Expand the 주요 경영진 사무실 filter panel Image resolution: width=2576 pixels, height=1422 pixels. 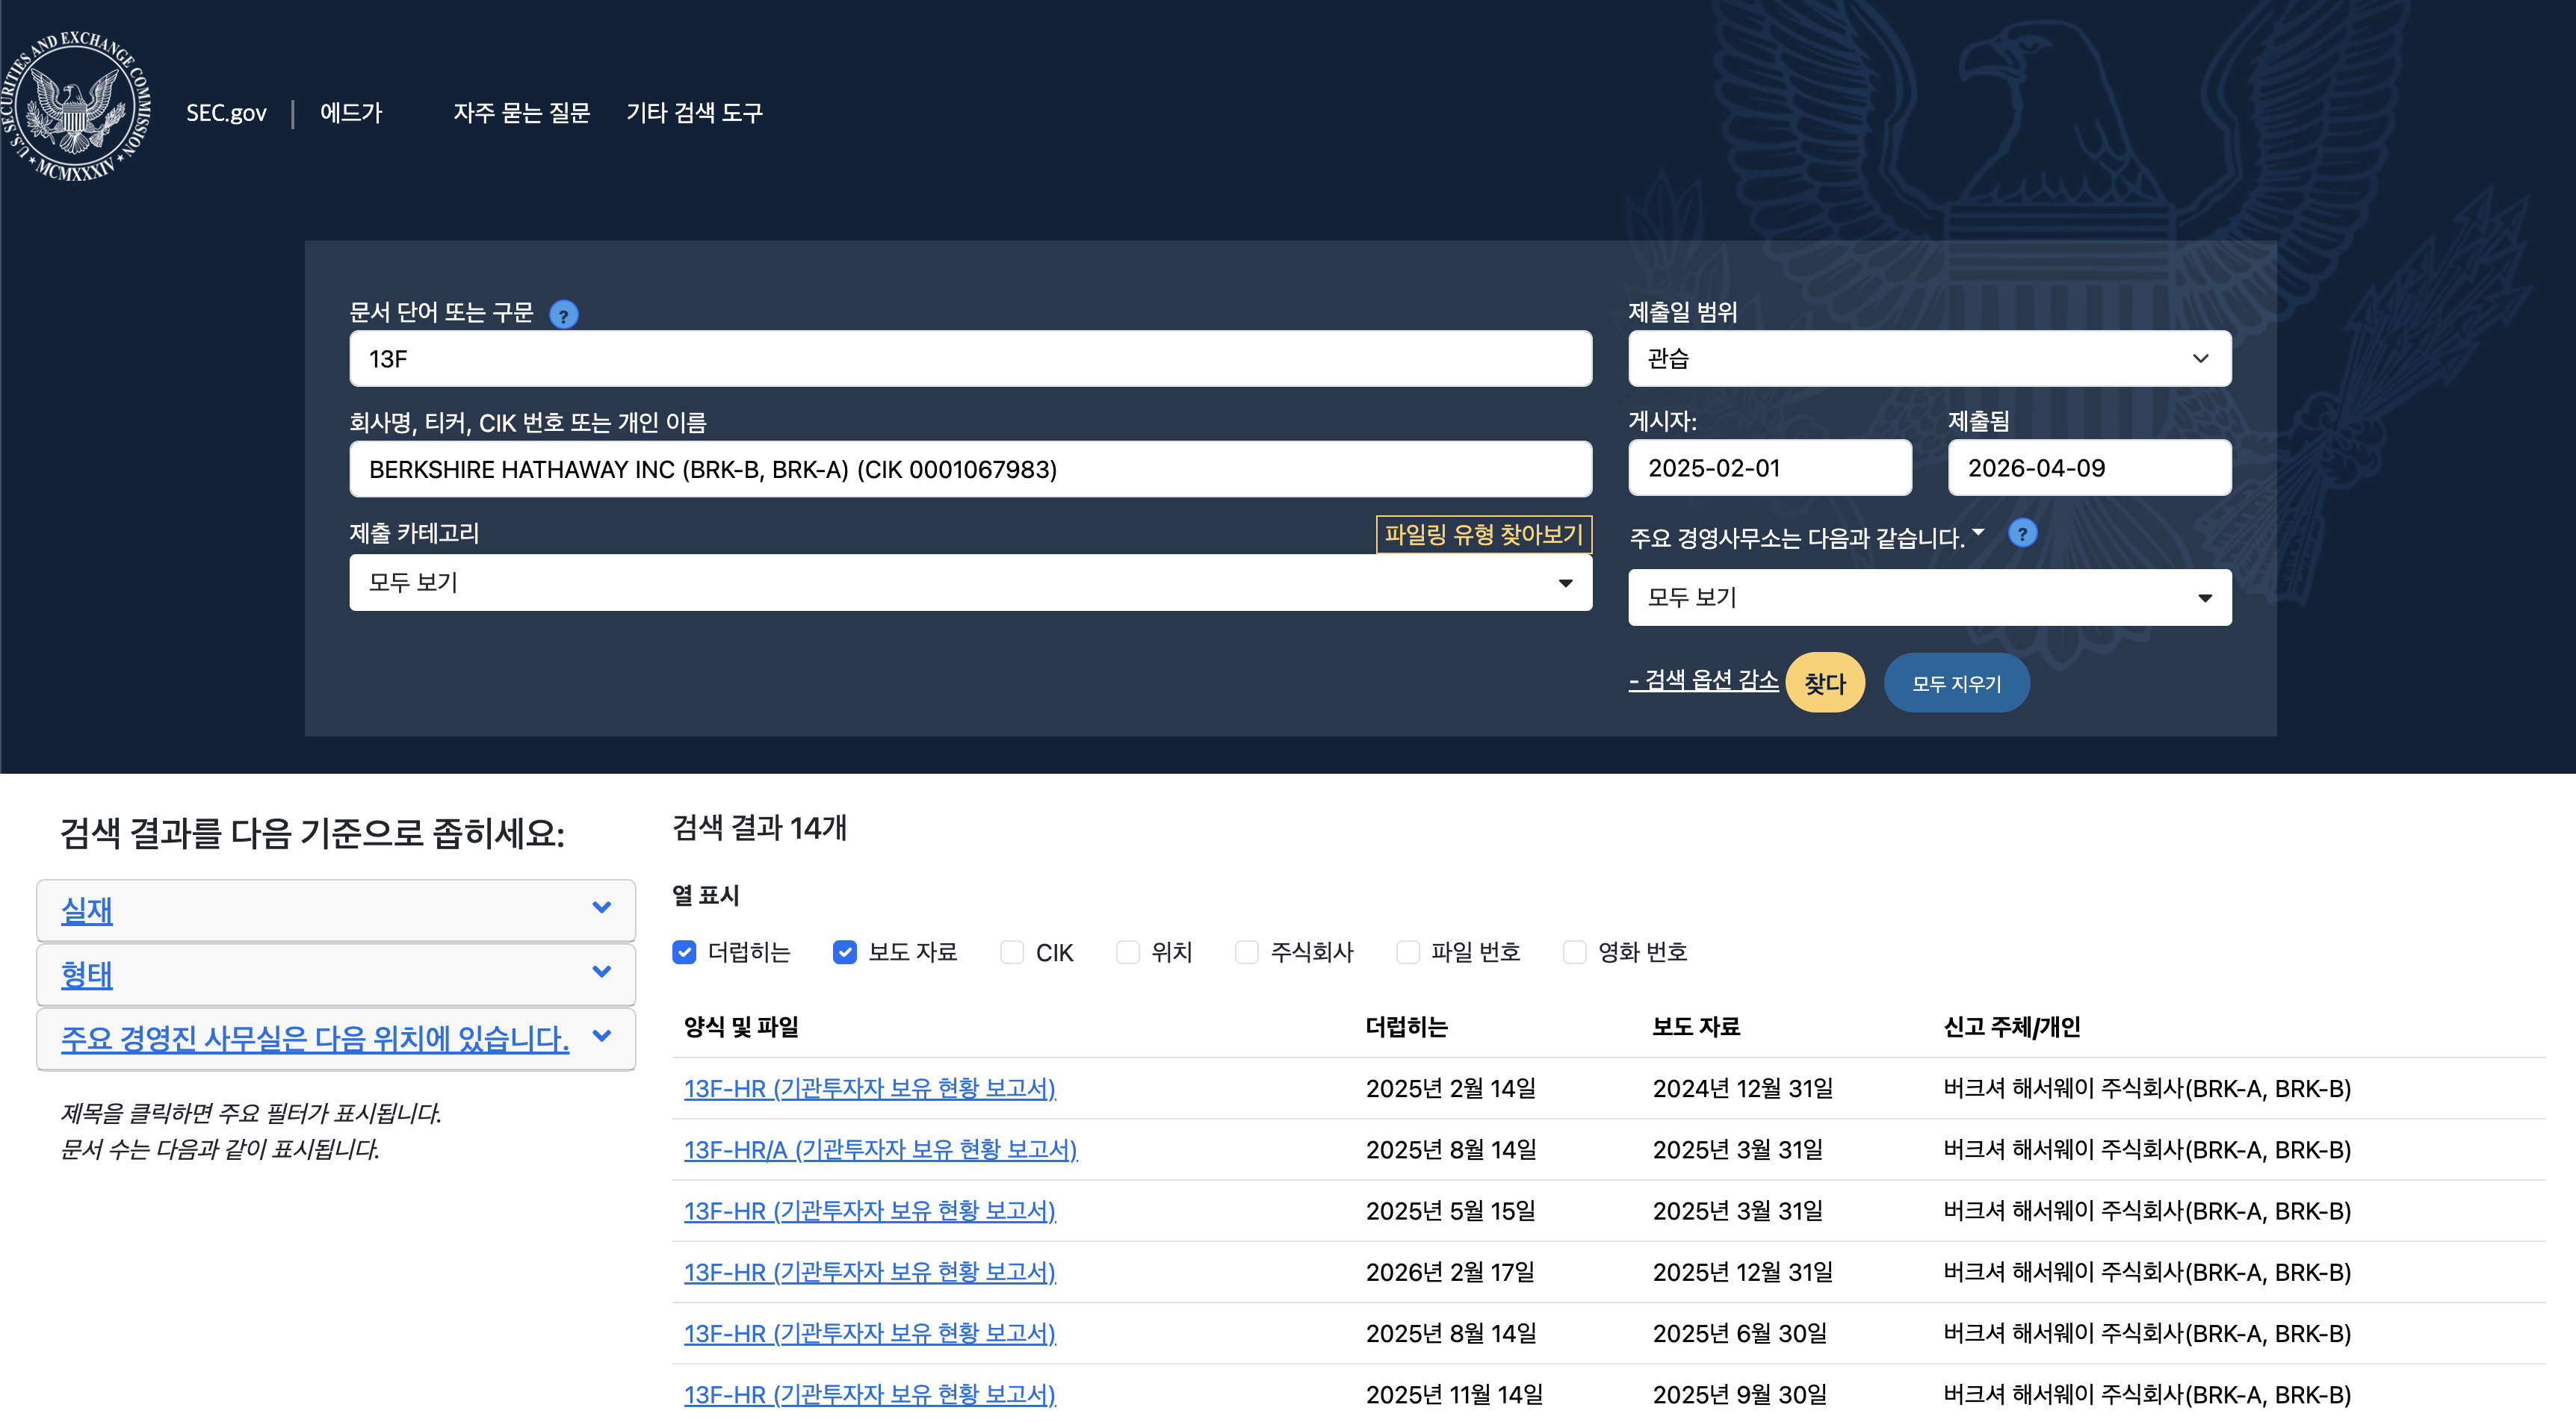coord(336,1038)
